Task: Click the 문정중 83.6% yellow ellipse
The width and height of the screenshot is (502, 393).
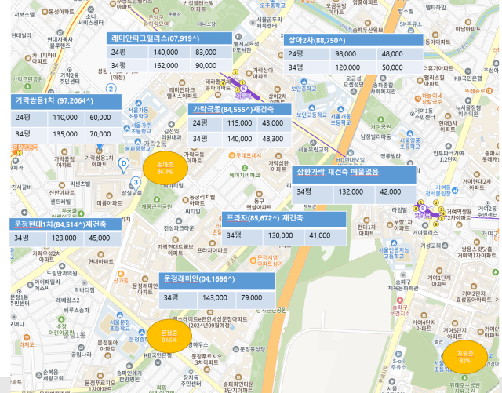Action: click(169, 337)
